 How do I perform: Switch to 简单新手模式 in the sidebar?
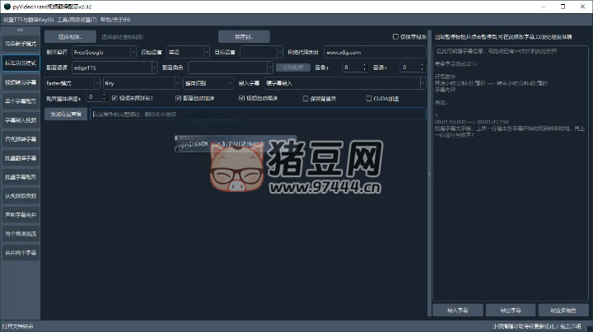21,43
